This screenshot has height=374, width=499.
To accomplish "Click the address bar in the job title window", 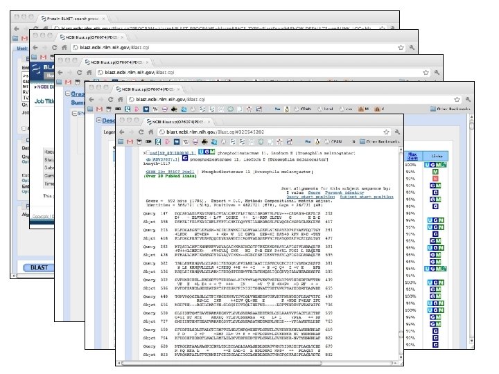I will [x=238, y=47].
